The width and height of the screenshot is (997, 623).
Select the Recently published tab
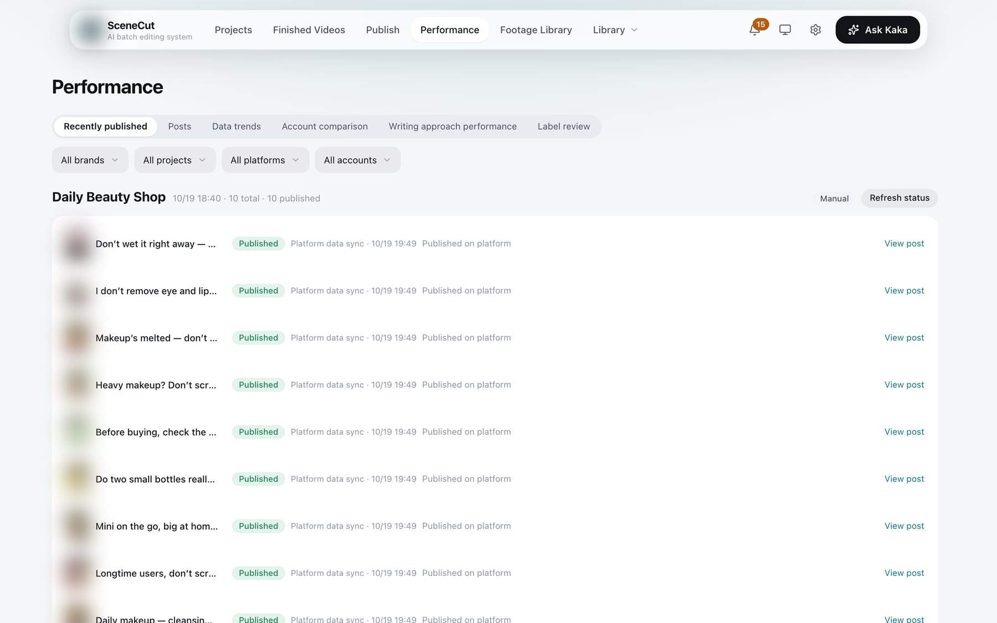click(x=105, y=126)
